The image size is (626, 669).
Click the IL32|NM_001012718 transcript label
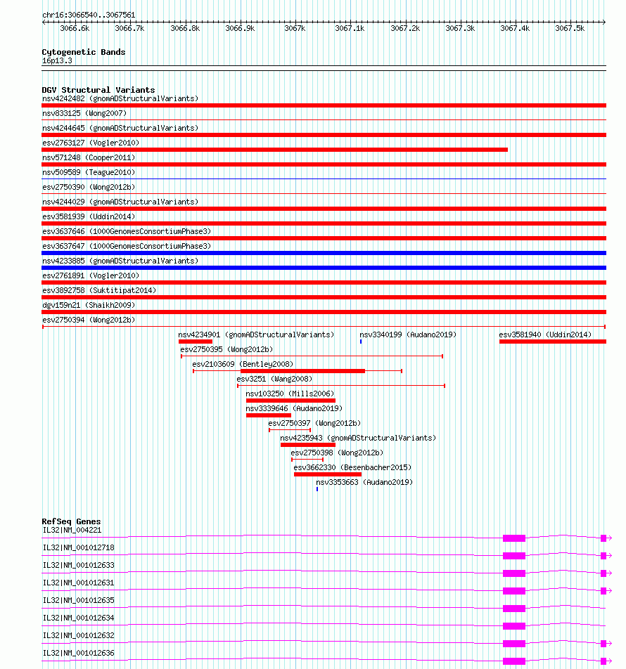pyautogui.click(x=79, y=547)
